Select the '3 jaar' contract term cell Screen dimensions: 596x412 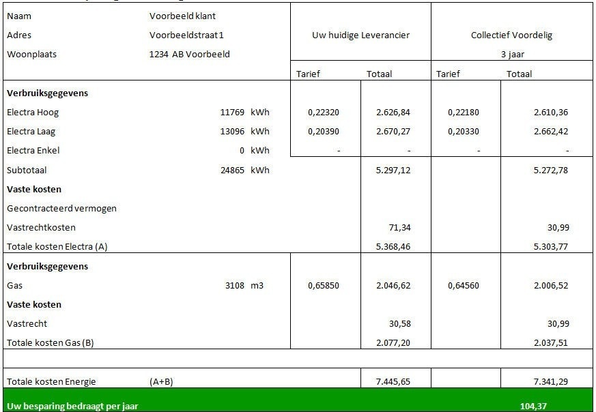[x=511, y=54]
